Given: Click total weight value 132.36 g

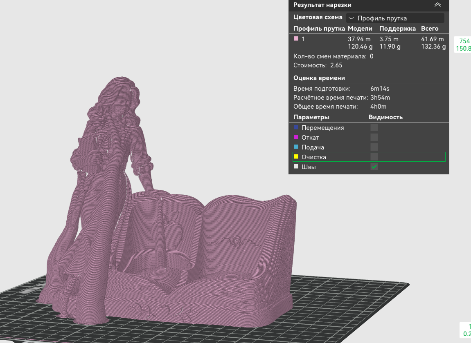Looking at the screenshot, I should [433, 47].
